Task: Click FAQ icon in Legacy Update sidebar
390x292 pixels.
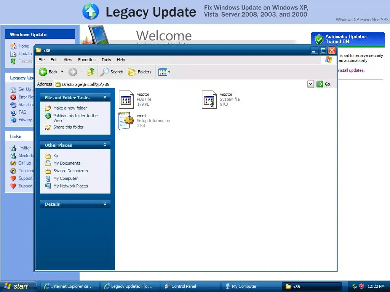Action: coord(13,113)
